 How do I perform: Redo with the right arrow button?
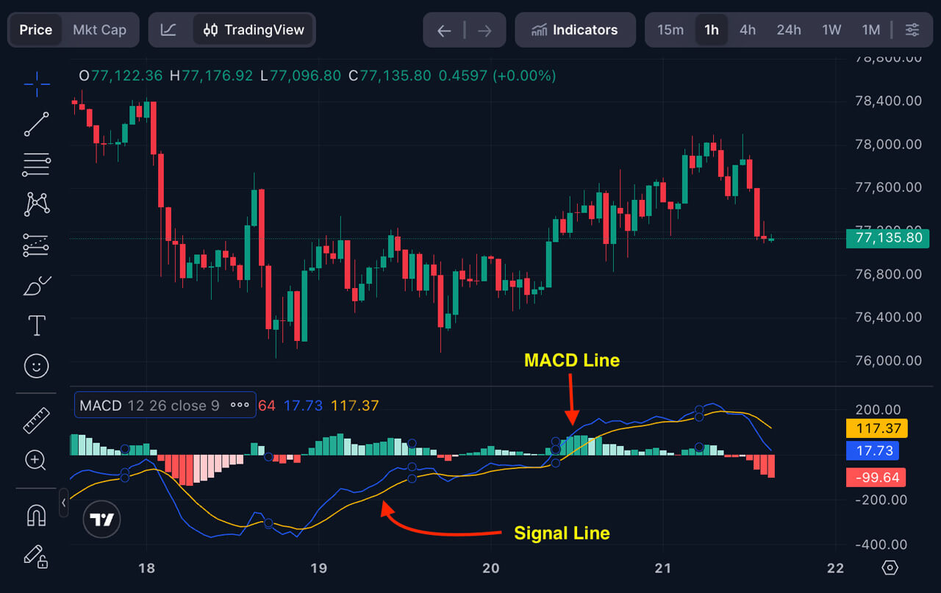click(x=484, y=30)
